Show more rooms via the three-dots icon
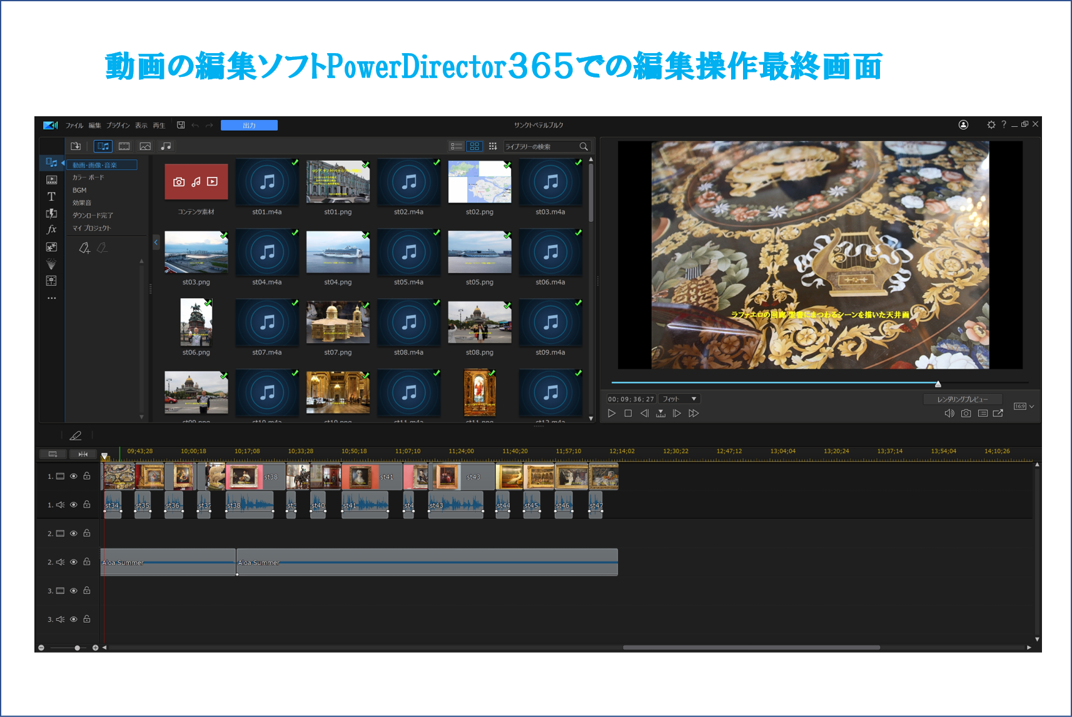 click(51, 298)
